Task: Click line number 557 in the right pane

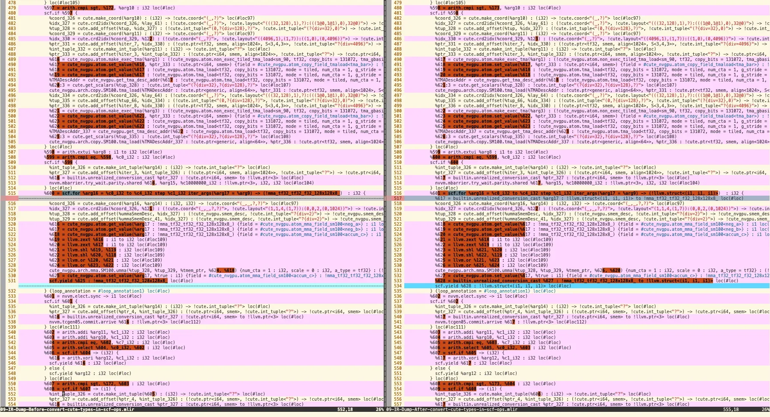Action: point(397,404)
